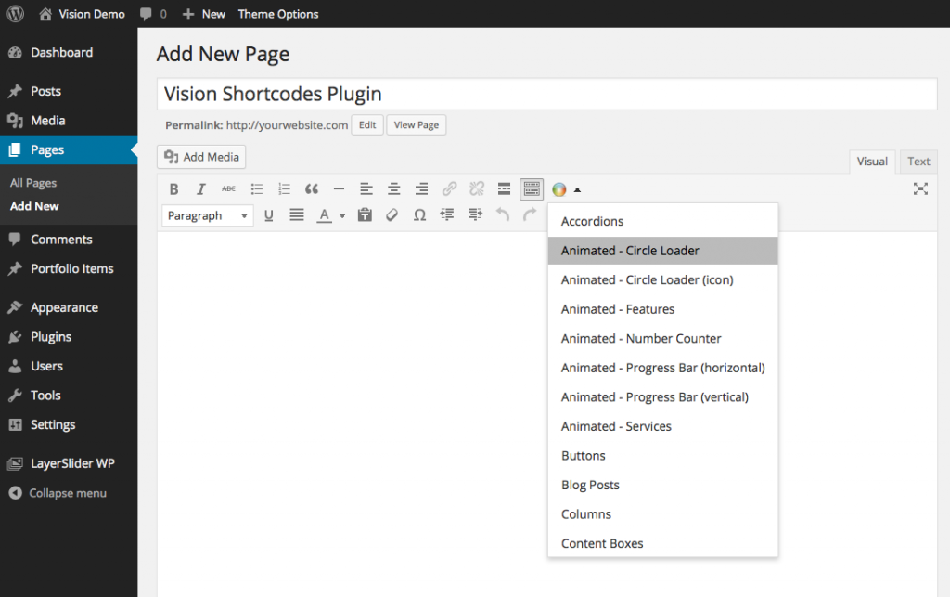Go to Plugins menu

[69, 336]
